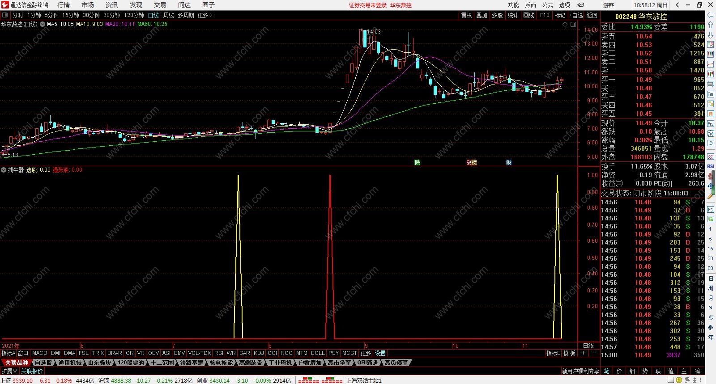This screenshot has width=716, height=384.
Task: Click the left chevron near window controls
Action: click(678, 5)
